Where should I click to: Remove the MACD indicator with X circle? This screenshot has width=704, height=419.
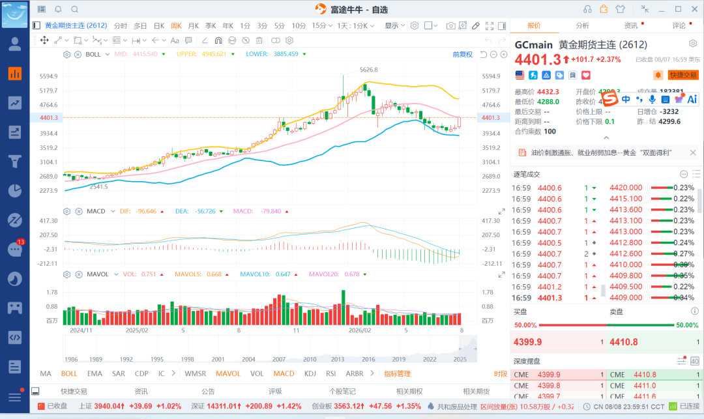(x=79, y=211)
